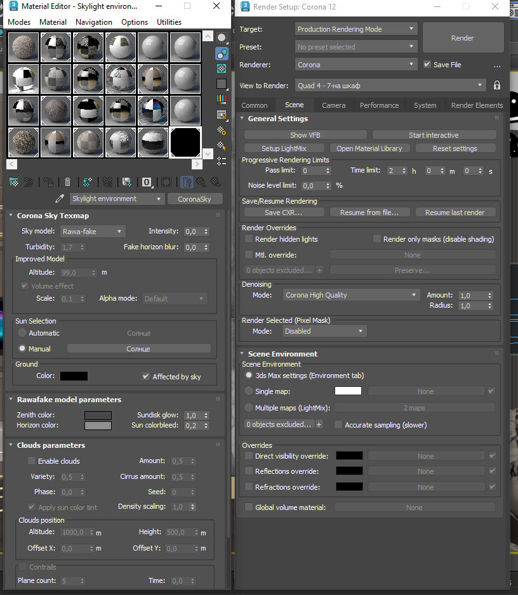Viewport: 518px width, 595px height.
Task: Click the Get Material icon
Action: [14, 182]
